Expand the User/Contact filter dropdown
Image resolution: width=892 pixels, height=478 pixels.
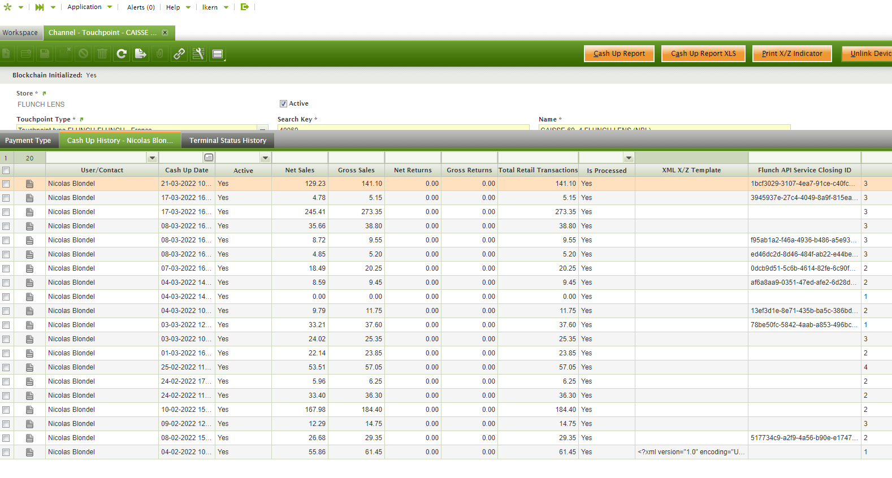[152, 158]
